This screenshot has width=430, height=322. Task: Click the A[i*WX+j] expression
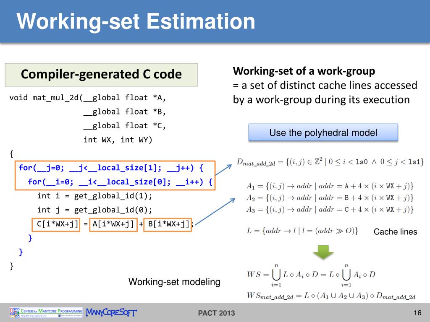click(x=113, y=225)
